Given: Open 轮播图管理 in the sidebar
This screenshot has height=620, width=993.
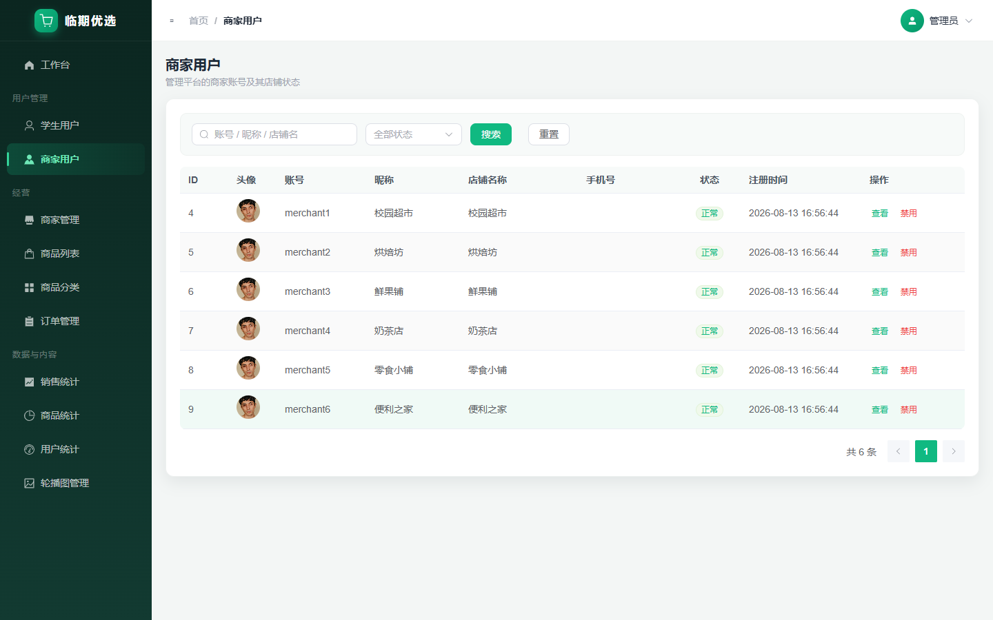Looking at the screenshot, I should tap(76, 483).
